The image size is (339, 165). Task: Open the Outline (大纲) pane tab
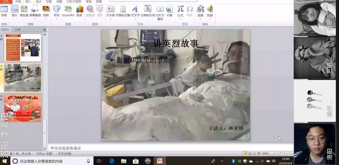(x=18, y=30)
